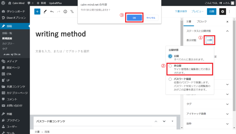The height and width of the screenshot is (134, 236).
Task: Select the pencil edit tool
Action: coord(45,11)
